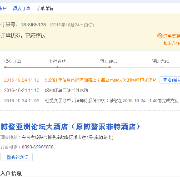Click the grey marker under 预订完成
180x177 pixels.
[x=162, y=67]
